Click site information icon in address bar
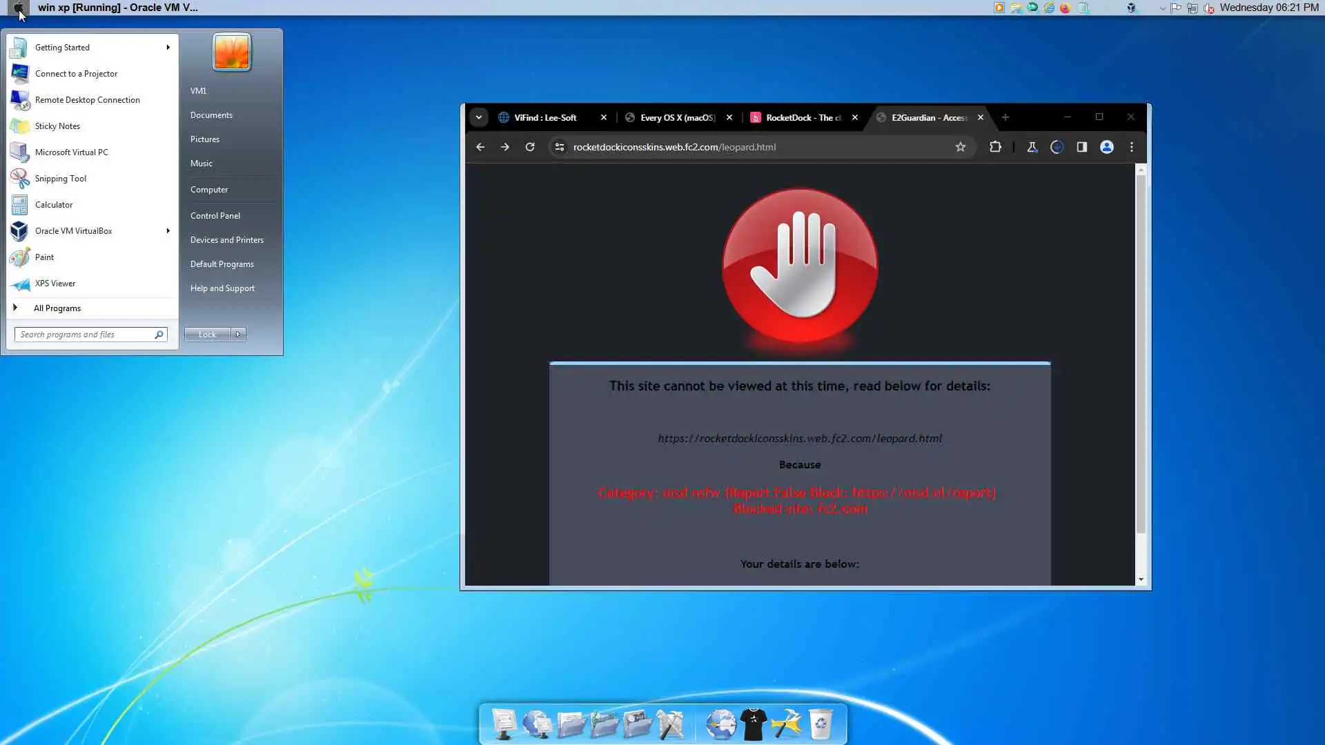Screen dimensions: 1325x745 560,147
